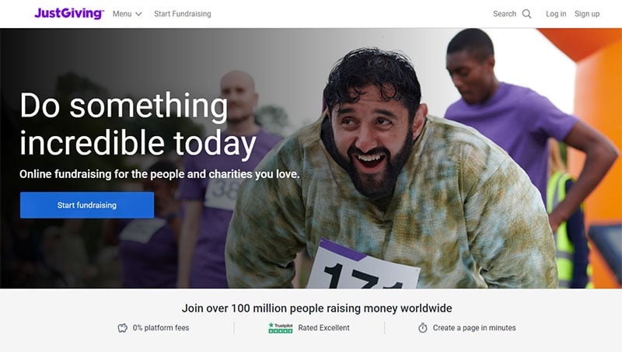Click the magnifying glass search icon
Image resolution: width=622 pixels, height=352 pixels.
(526, 14)
